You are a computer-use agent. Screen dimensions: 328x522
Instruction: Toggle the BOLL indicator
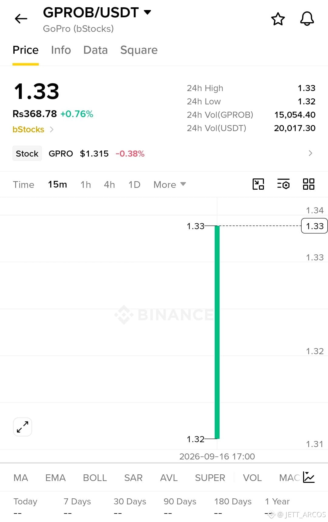pyautogui.click(x=95, y=478)
